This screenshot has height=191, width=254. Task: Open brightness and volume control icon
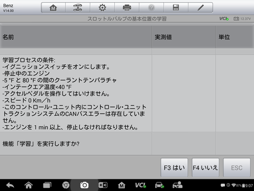tap(103, 185)
